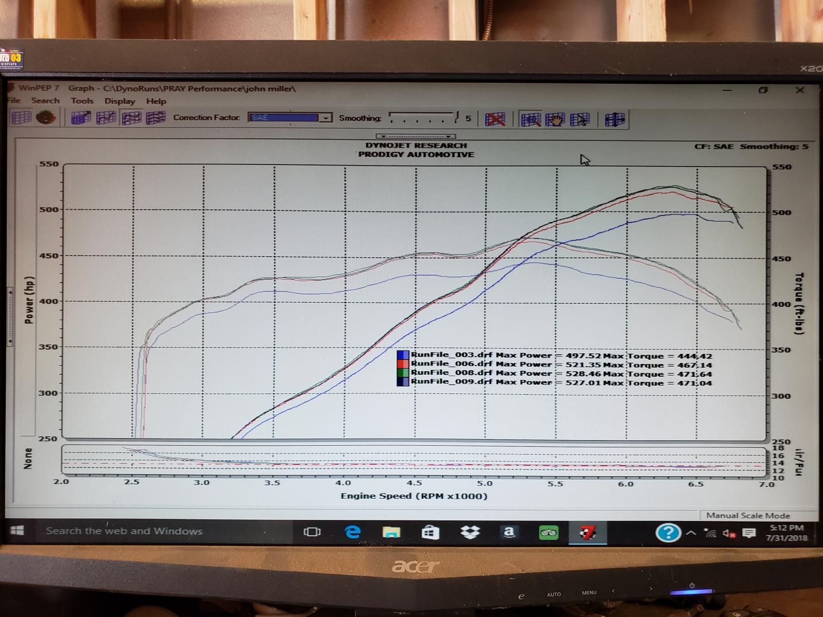Click the round brown dyno icon in toolbar

[46, 118]
